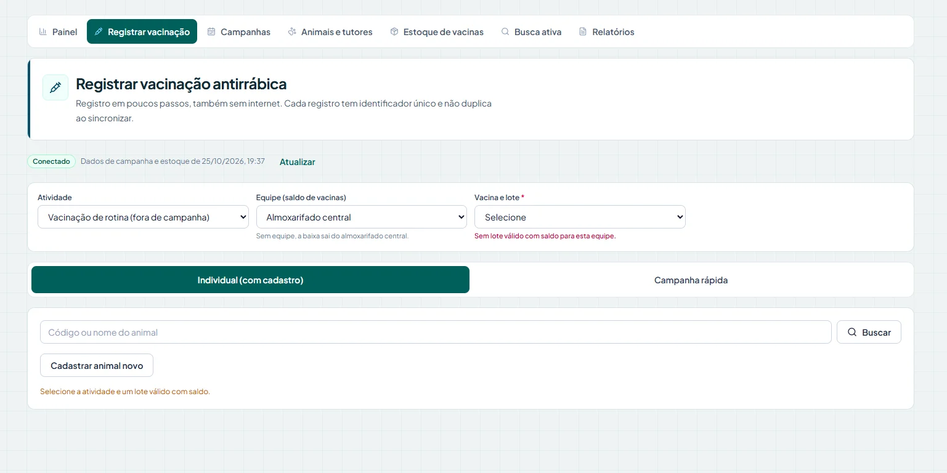This screenshot has width=947, height=473.
Task: Click the magnifier icon beside Busca ativa
Action: 505,31
